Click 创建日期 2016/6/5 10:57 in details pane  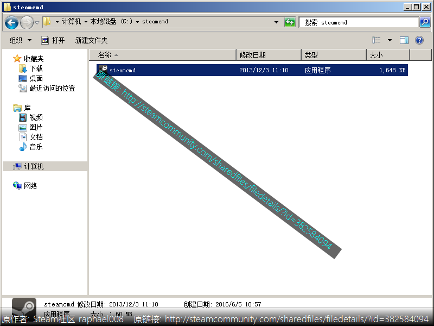222,304
